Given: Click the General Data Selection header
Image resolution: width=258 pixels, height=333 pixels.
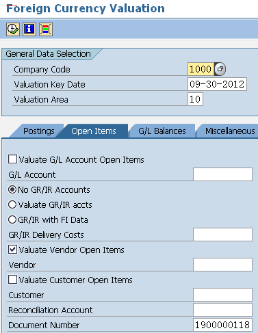Looking at the screenshot, I should pyautogui.click(x=48, y=54).
